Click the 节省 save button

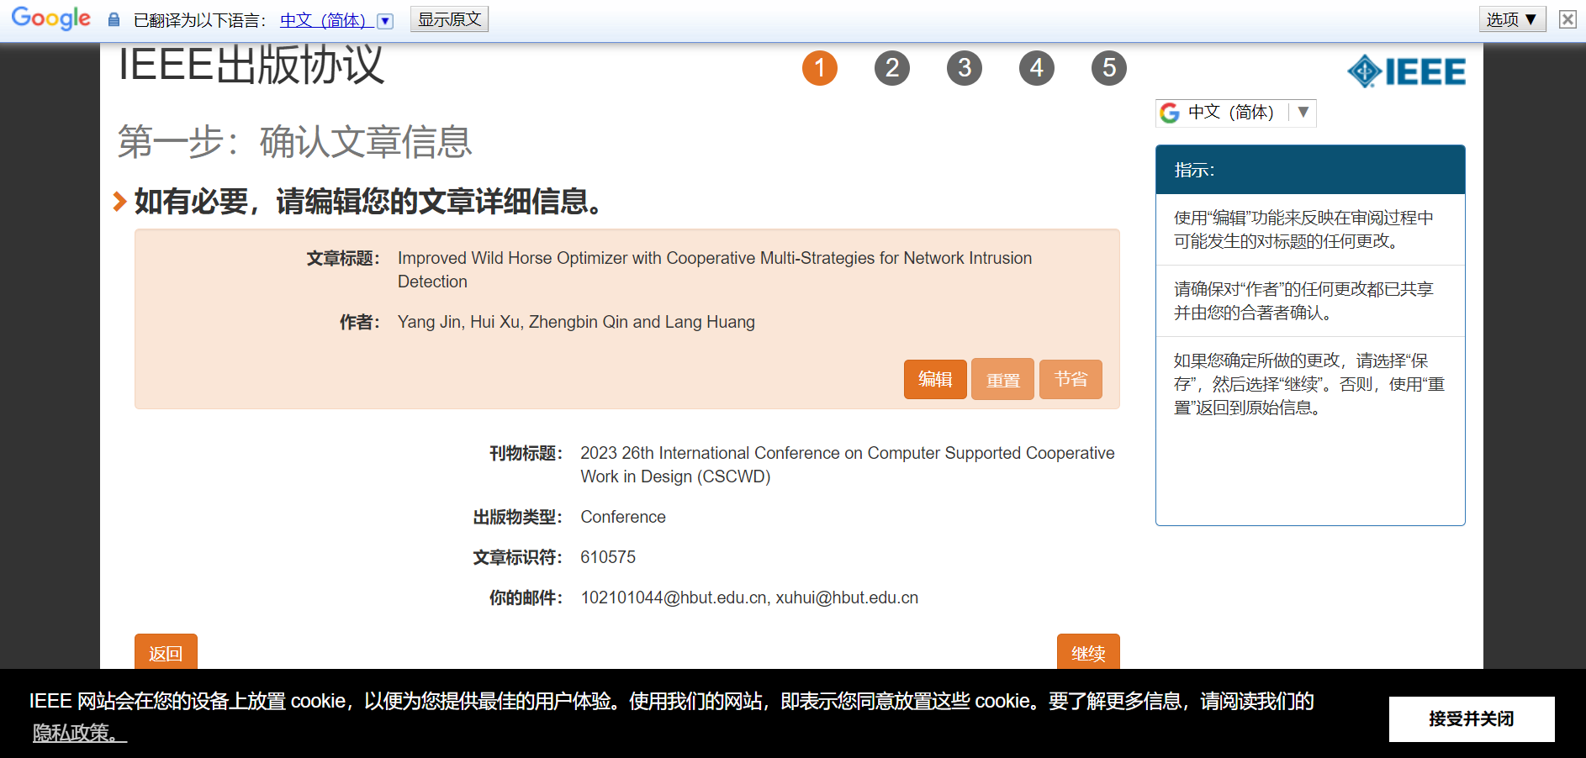(x=1071, y=379)
